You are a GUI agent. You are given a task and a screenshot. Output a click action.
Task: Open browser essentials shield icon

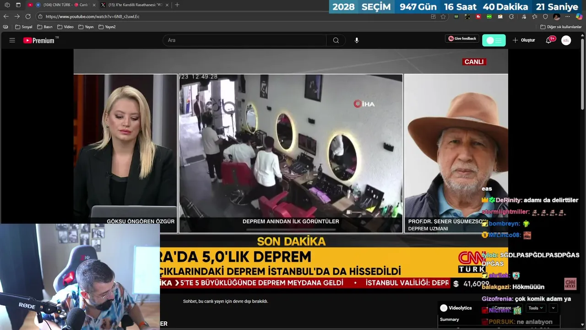pos(545,16)
